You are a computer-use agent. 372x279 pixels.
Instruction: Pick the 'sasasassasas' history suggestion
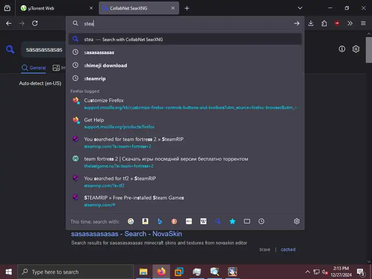[185, 52]
